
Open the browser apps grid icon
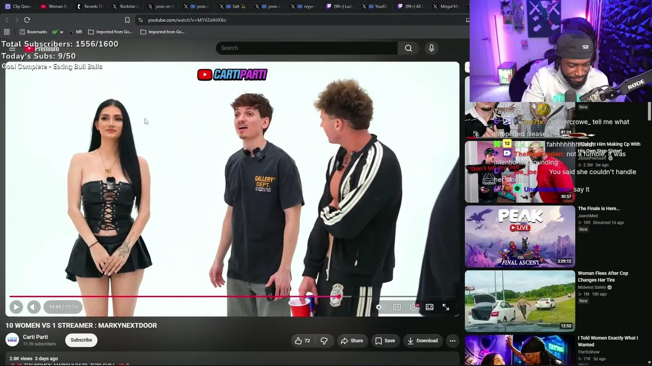pyautogui.click(x=7, y=32)
